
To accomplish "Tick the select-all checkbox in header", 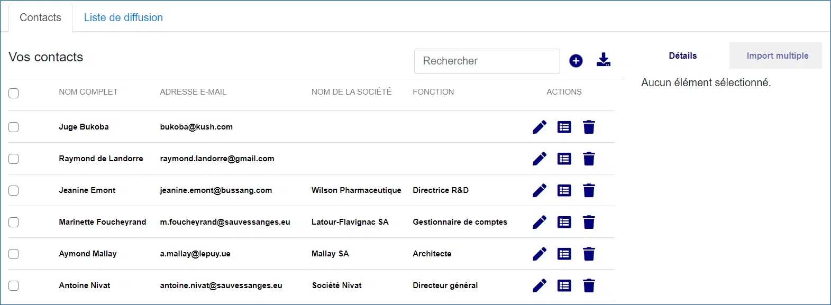I will 14,93.
